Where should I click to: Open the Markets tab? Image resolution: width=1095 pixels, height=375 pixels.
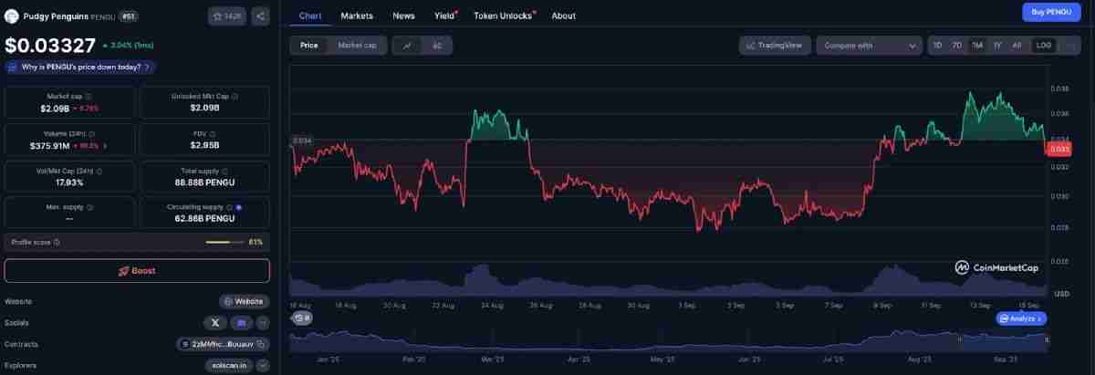point(357,16)
